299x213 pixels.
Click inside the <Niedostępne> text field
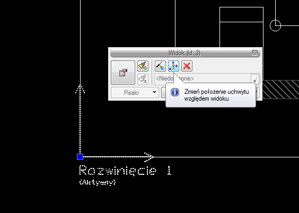203,78
